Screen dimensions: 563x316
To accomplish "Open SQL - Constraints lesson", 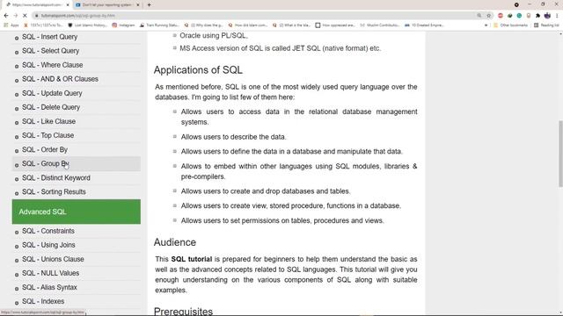I will coord(48,231).
